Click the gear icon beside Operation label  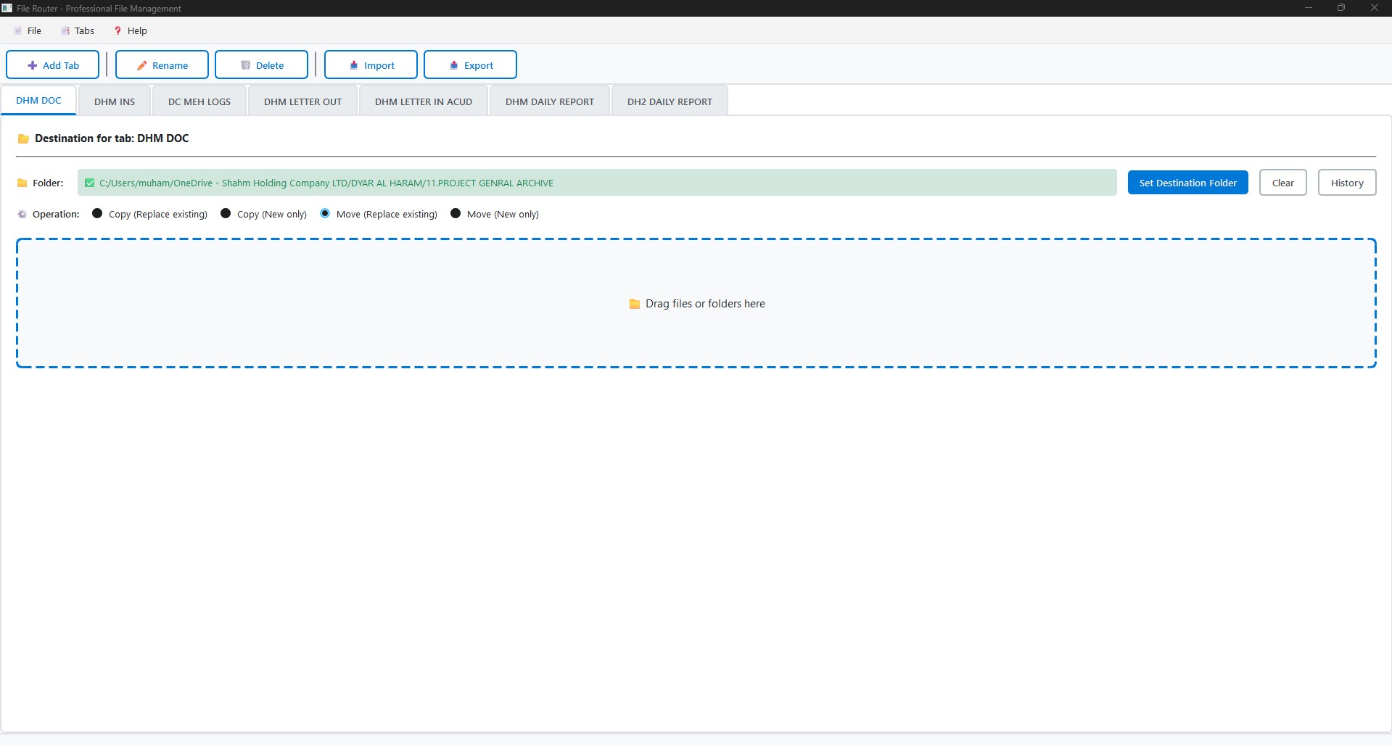22,214
